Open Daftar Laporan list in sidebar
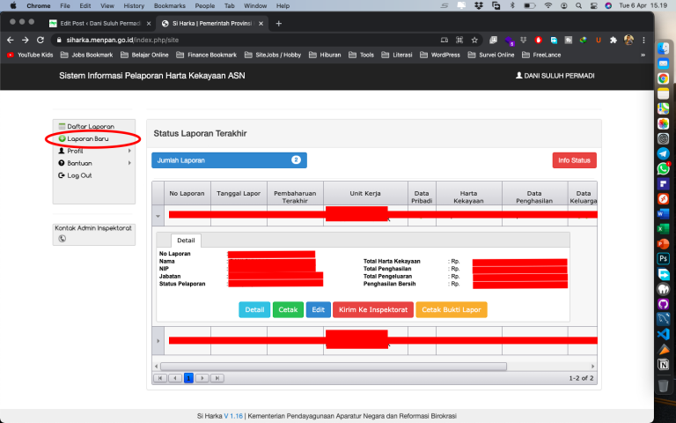This screenshot has width=676, height=423. 90,127
